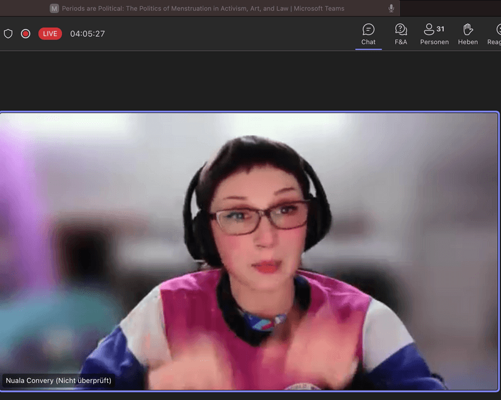
Task: Click the red LIVE badge
Action: coord(50,34)
